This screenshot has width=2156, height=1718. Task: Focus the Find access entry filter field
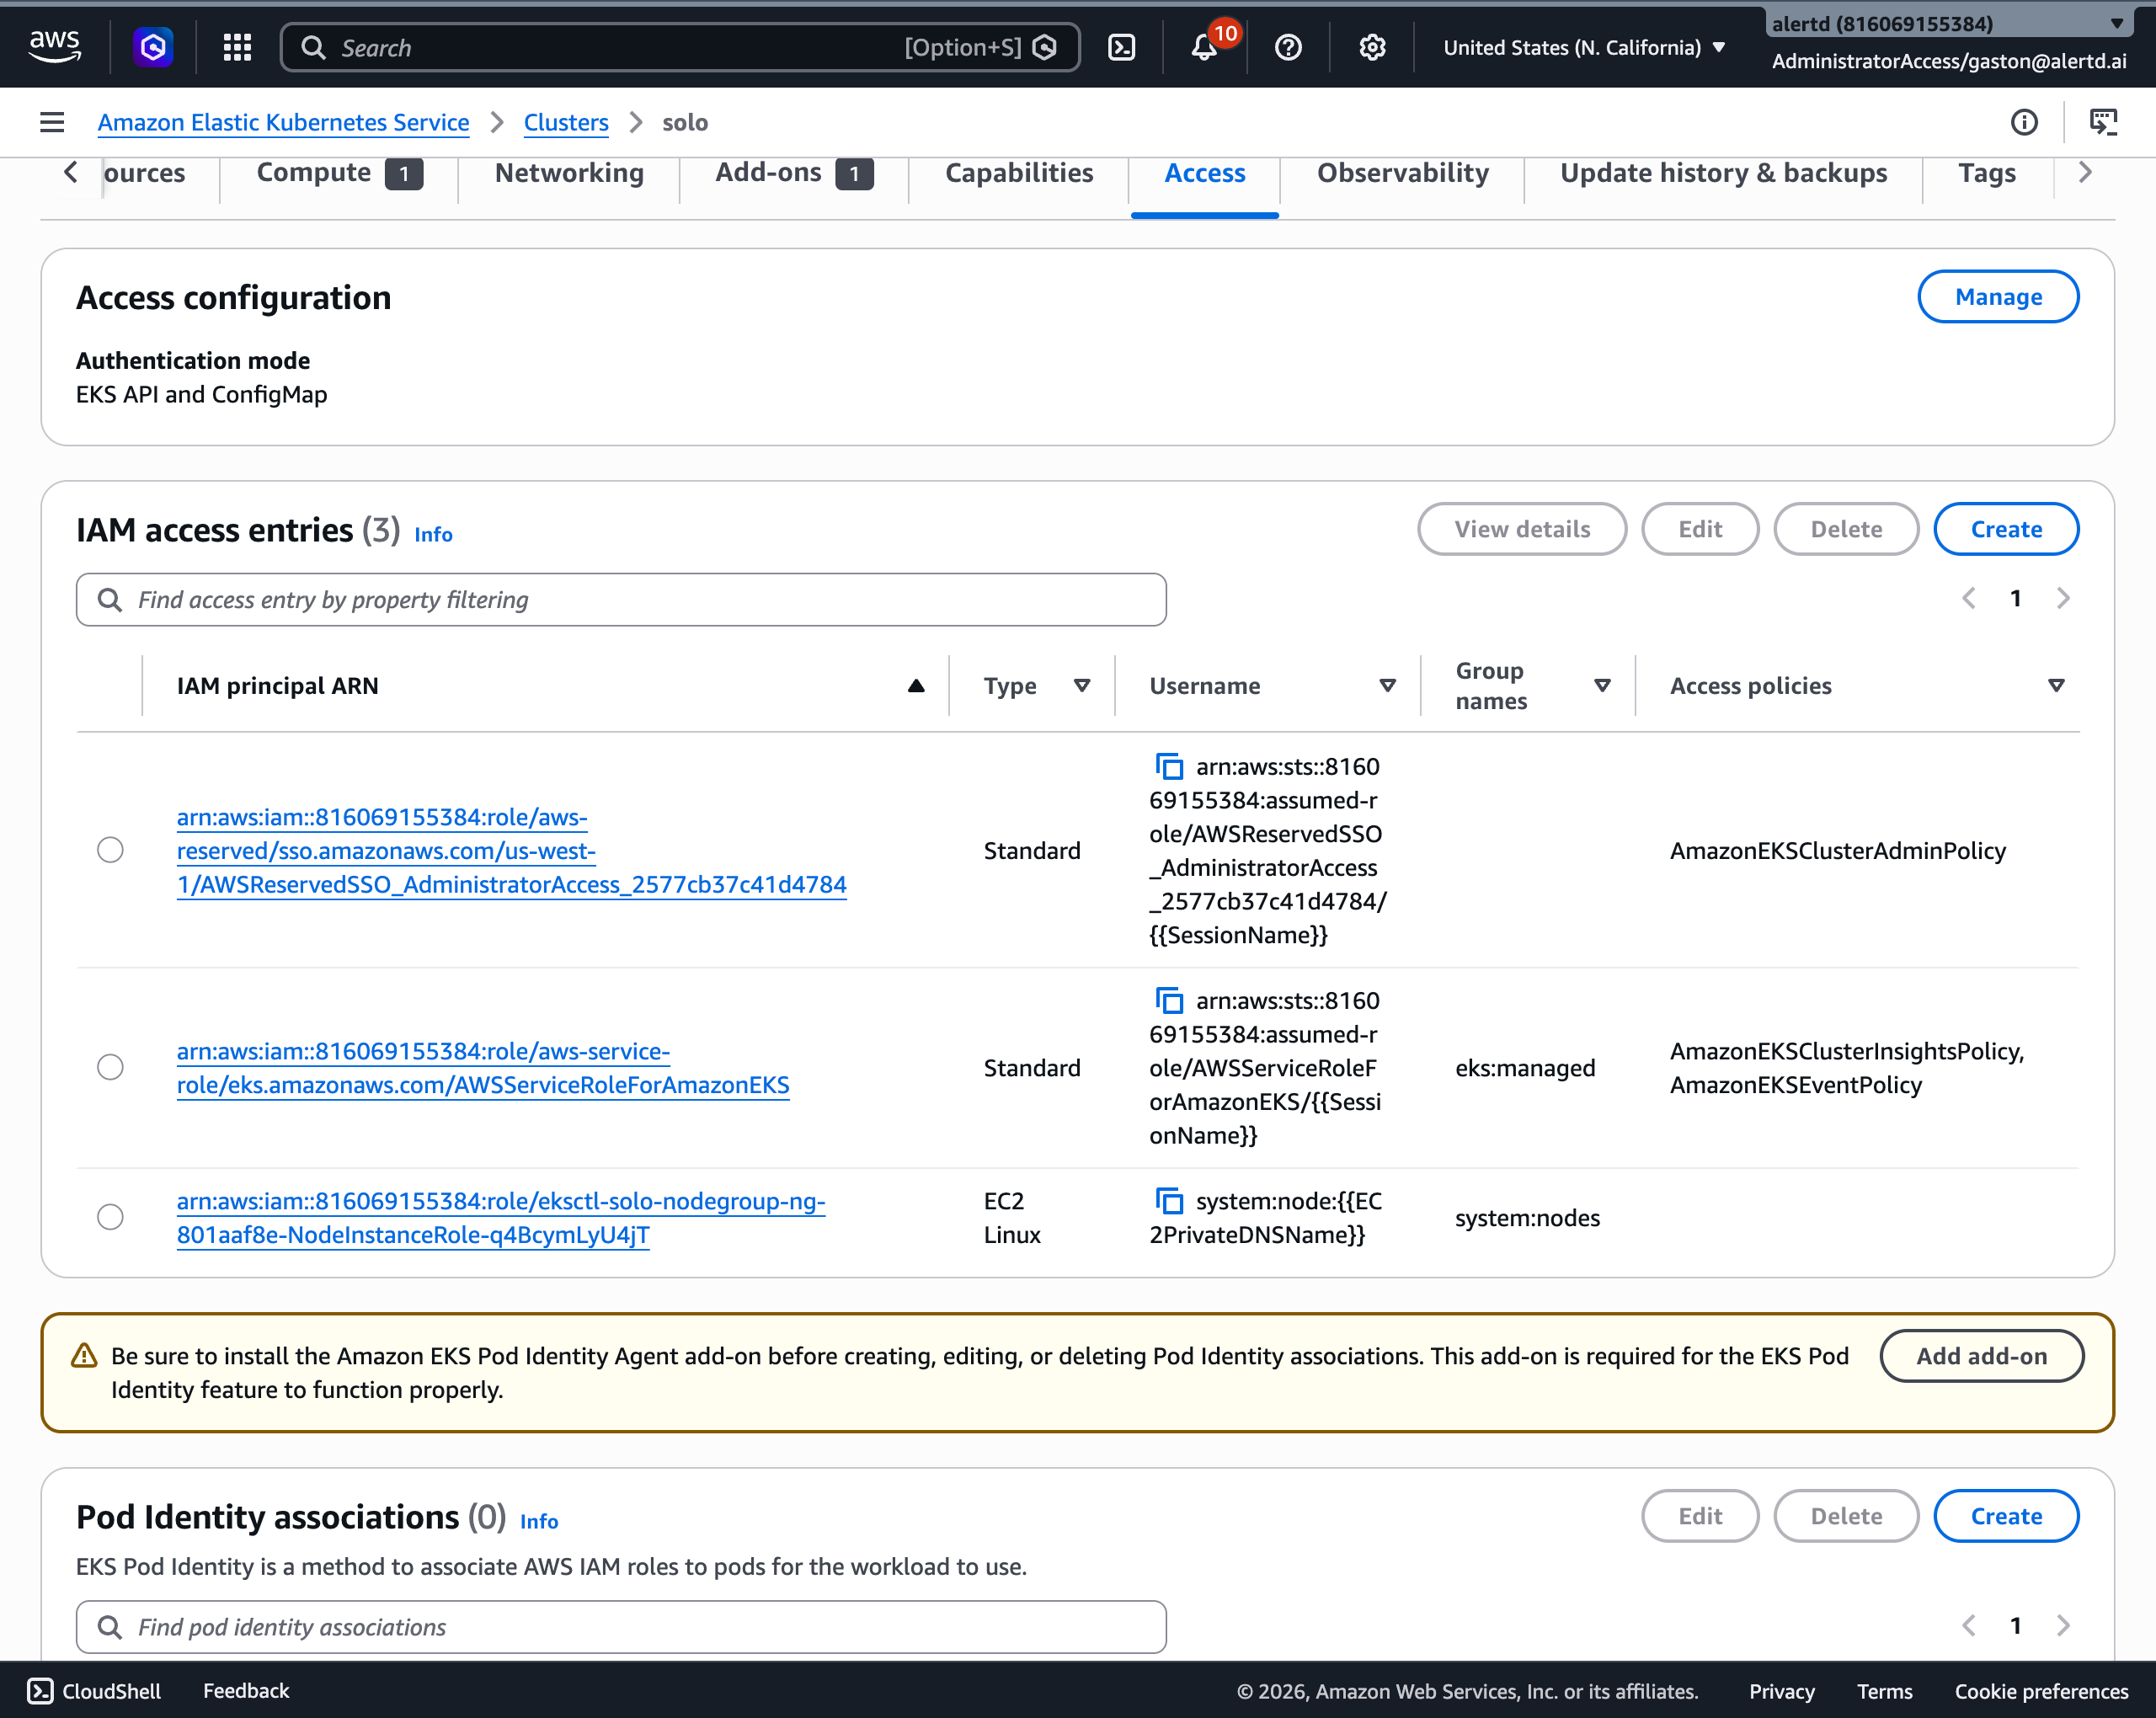[x=621, y=599]
